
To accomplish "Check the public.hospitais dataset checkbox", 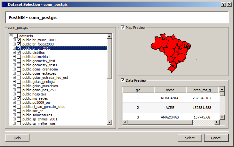I will (19, 94).
